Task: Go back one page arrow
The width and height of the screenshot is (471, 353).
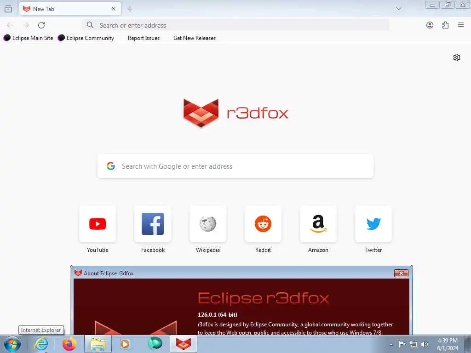Action: click(10, 25)
